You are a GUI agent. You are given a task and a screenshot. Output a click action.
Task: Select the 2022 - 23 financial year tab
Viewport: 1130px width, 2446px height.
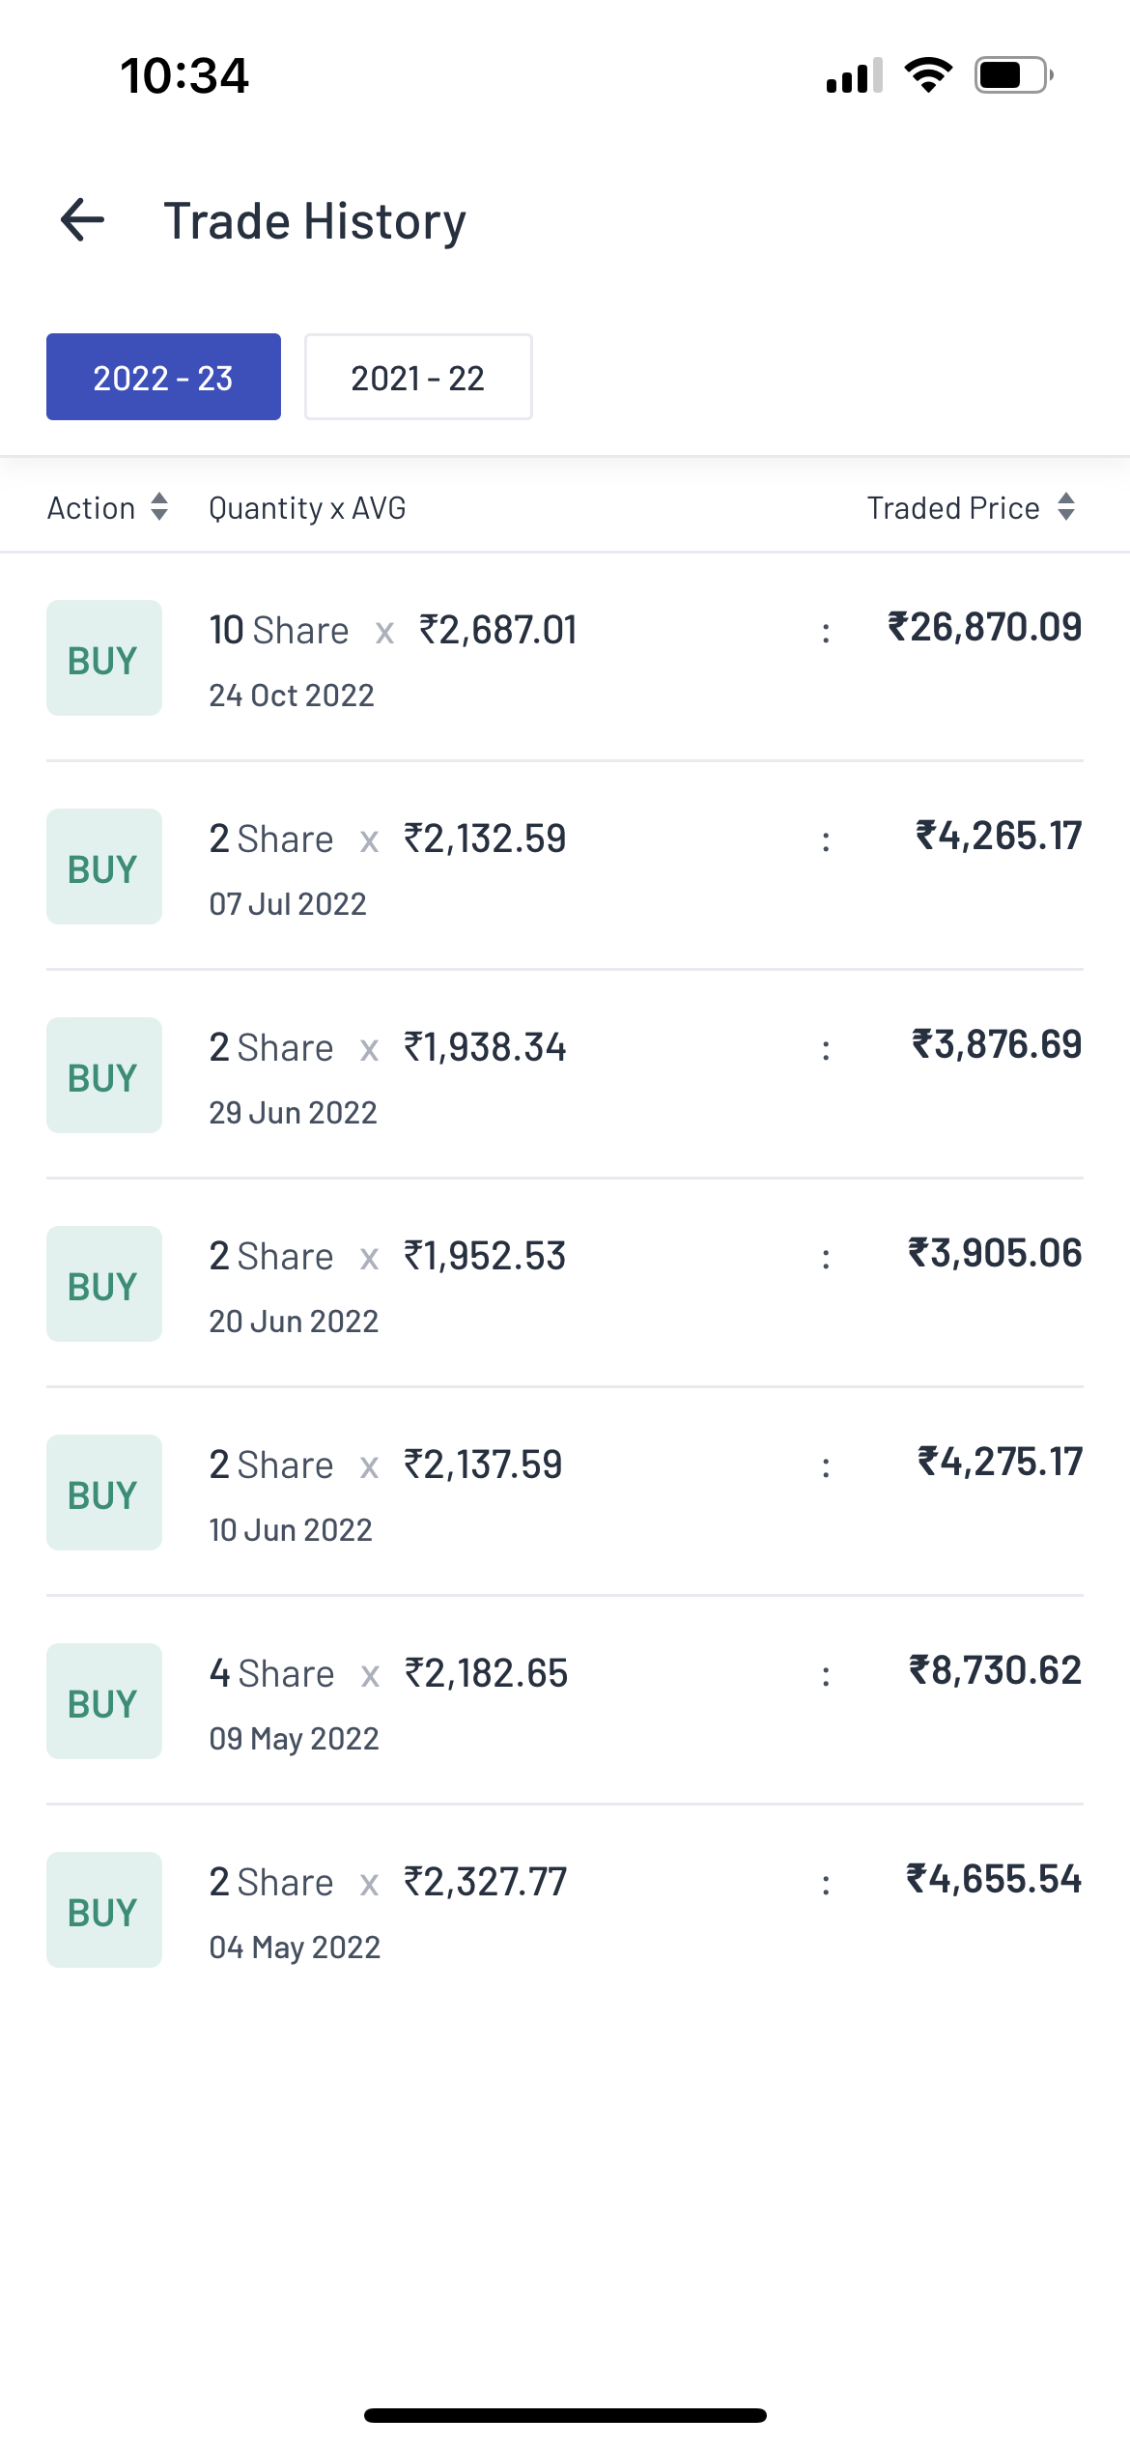click(x=163, y=378)
